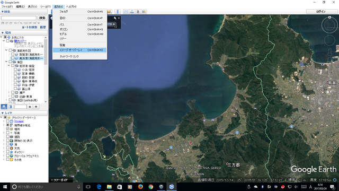This screenshot has height=191, width=339.
Task: Click the move item up arrow button
Action: tap(30, 107)
